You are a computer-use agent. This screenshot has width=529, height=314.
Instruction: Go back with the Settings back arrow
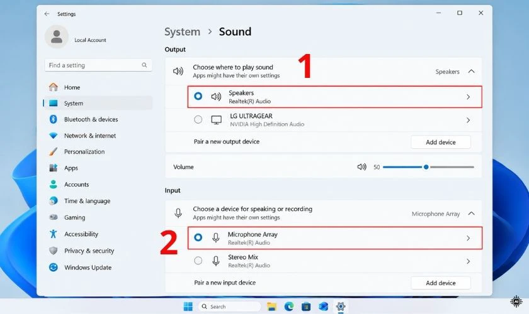(x=47, y=14)
